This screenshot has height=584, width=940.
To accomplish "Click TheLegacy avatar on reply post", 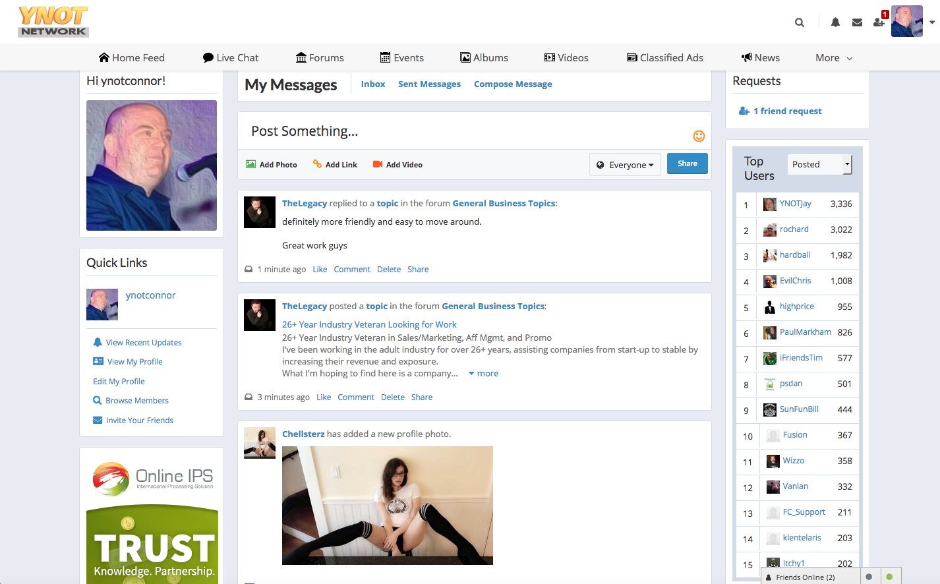I will point(260,212).
